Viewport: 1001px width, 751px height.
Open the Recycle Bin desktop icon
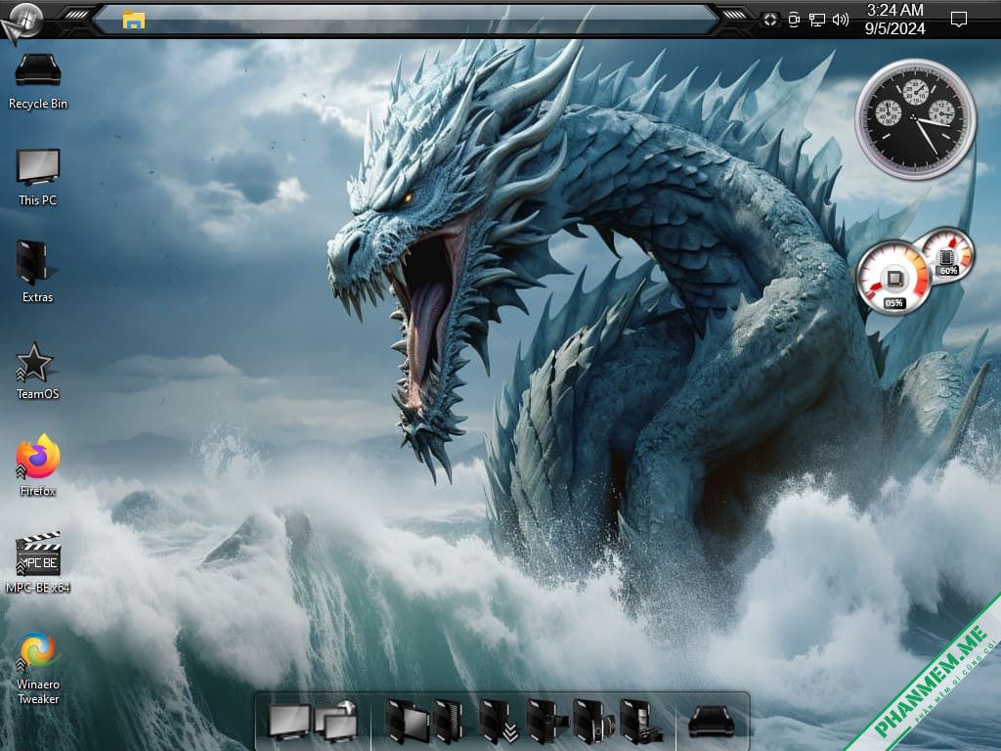click(x=38, y=82)
